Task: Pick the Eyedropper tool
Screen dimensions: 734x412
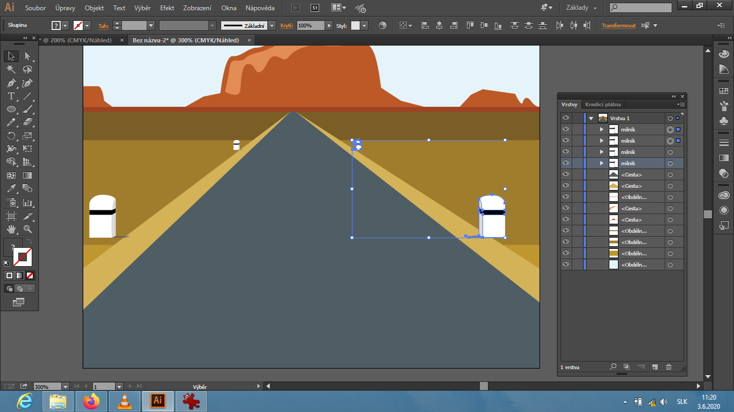Action: pyautogui.click(x=11, y=189)
